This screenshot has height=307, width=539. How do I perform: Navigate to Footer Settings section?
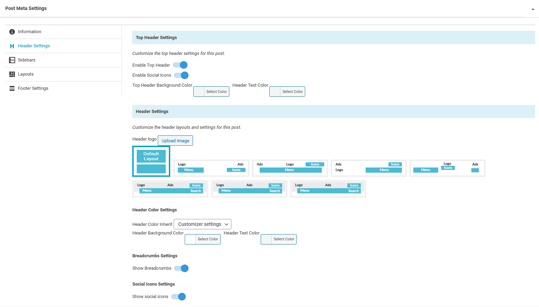33,88
